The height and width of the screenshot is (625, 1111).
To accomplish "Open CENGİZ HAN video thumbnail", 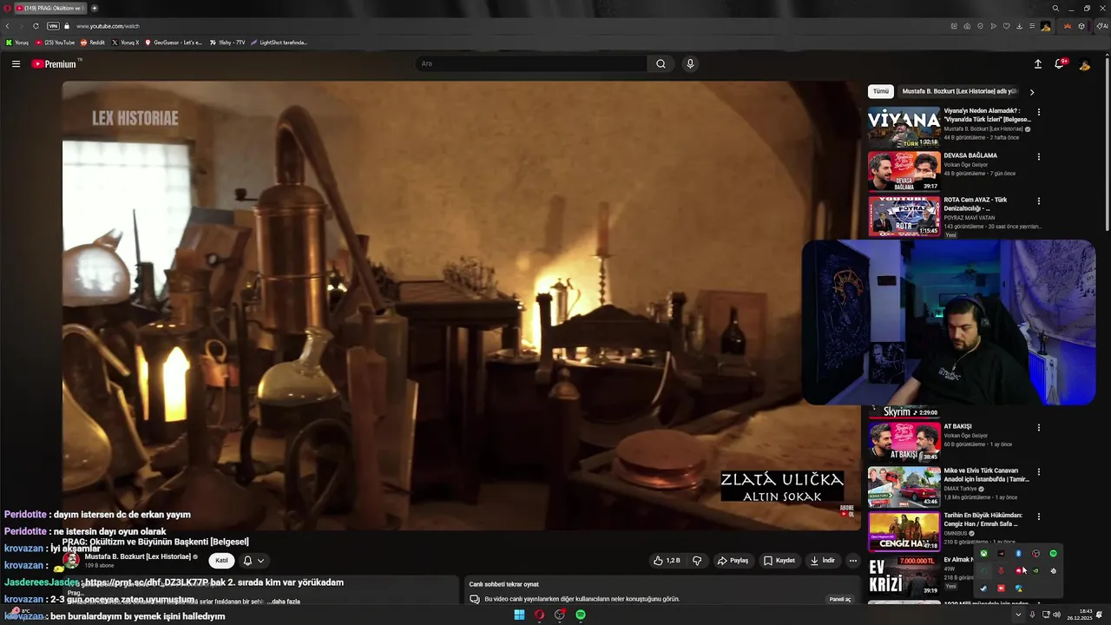I will tap(904, 531).
